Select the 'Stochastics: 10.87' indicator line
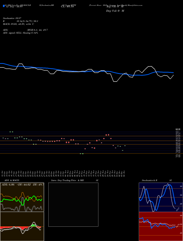183x241 pixels. pos(12,18)
